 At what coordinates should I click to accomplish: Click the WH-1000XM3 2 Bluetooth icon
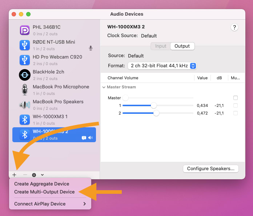pos(24,135)
